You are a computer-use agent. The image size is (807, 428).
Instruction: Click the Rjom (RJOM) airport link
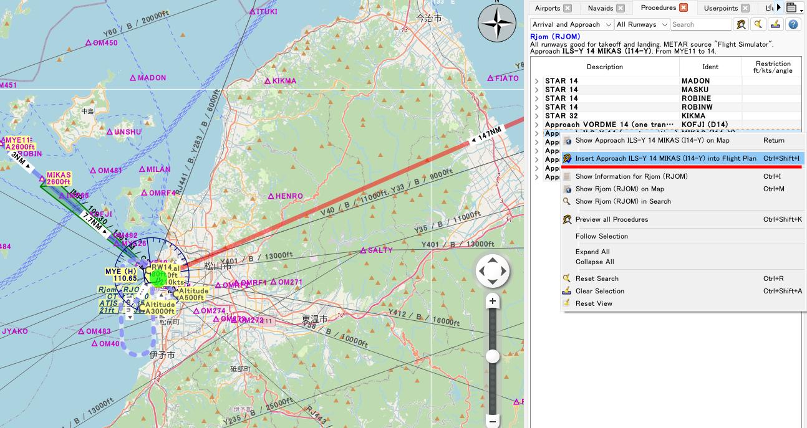click(555, 37)
